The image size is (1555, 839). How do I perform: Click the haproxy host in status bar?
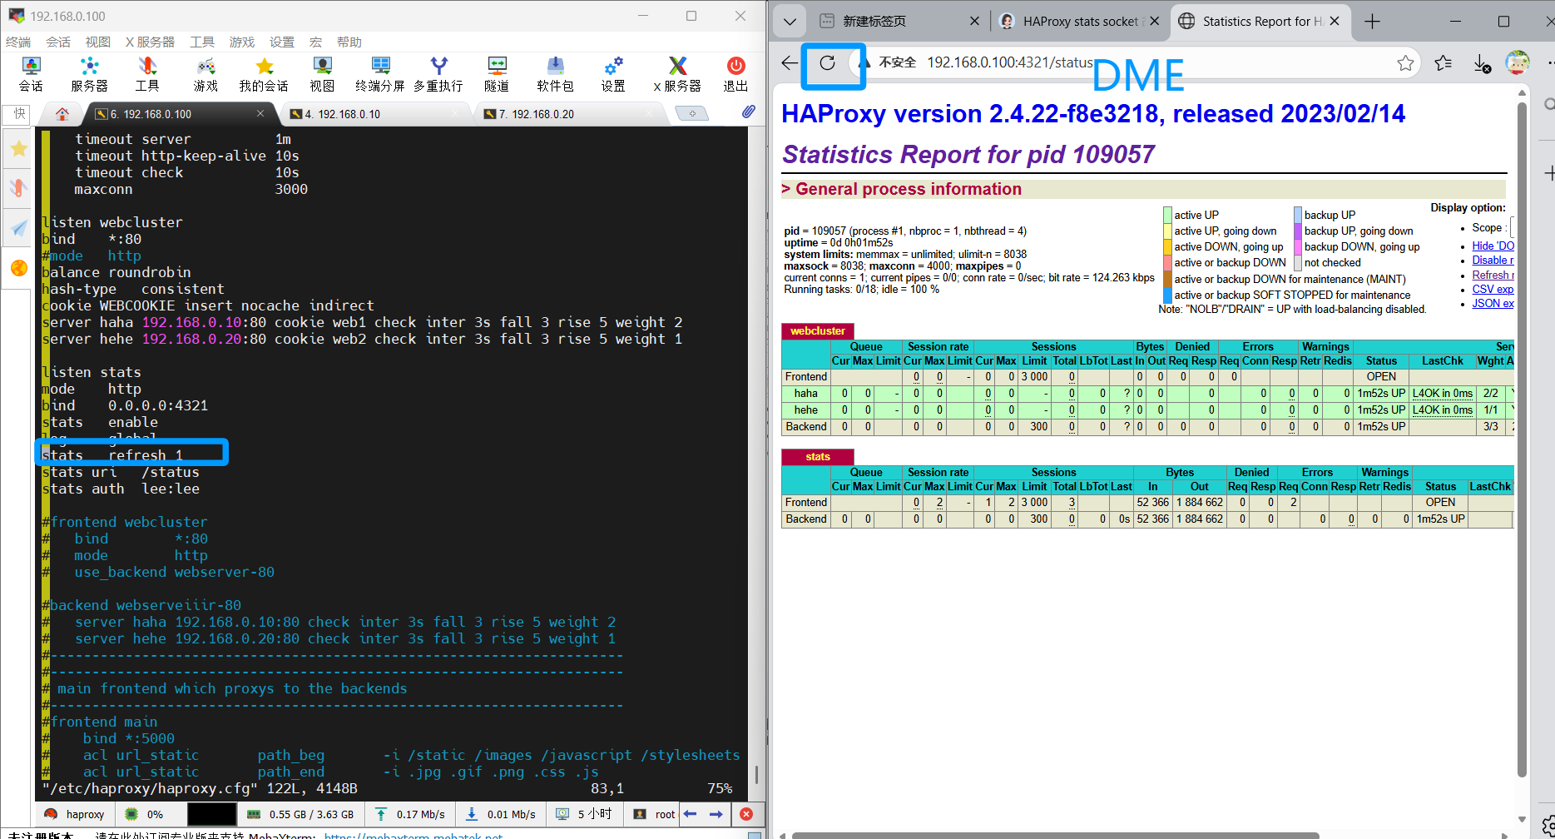pos(75,814)
